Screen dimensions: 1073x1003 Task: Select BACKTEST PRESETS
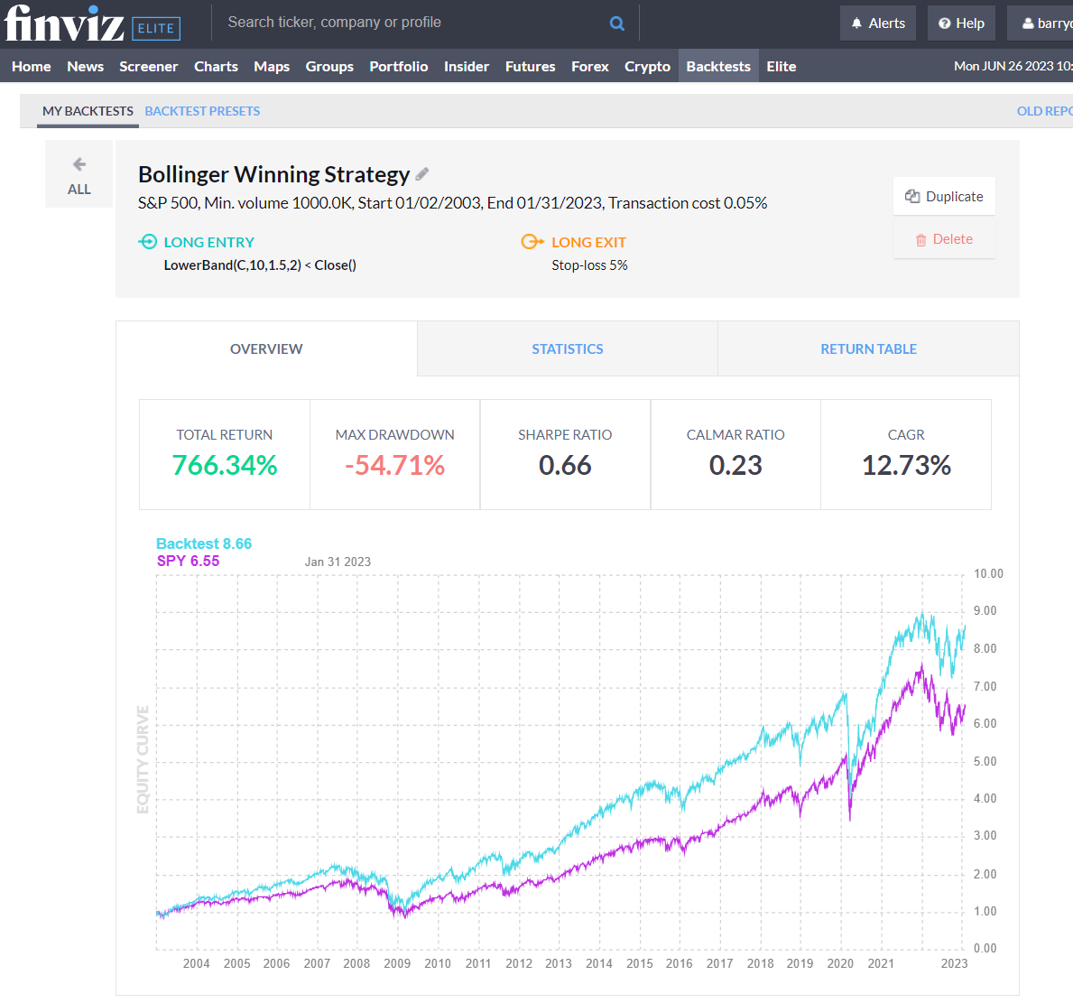[x=202, y=110]
